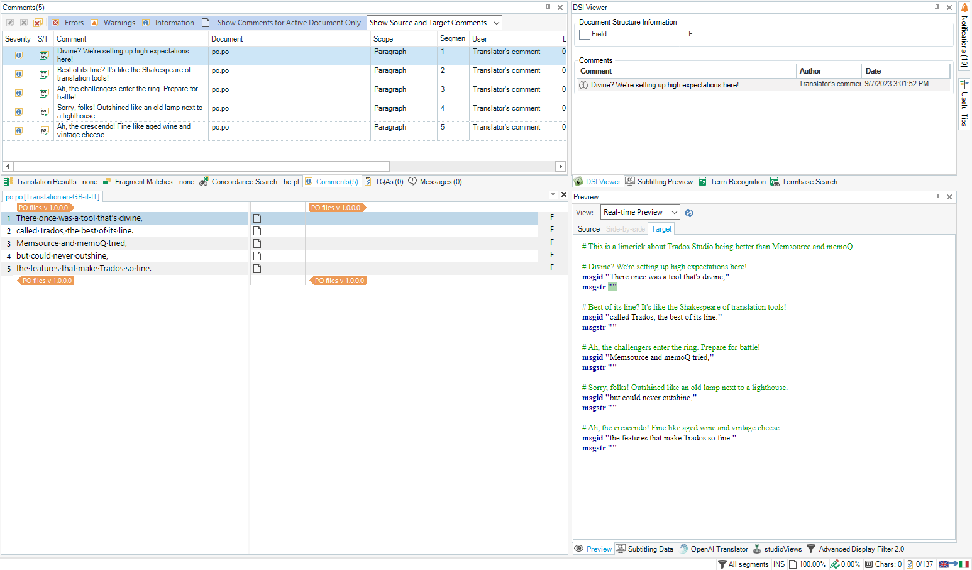Select comment 'Best of its line?' row
This screenshot has width=972, height=570.
coord(283,74)
